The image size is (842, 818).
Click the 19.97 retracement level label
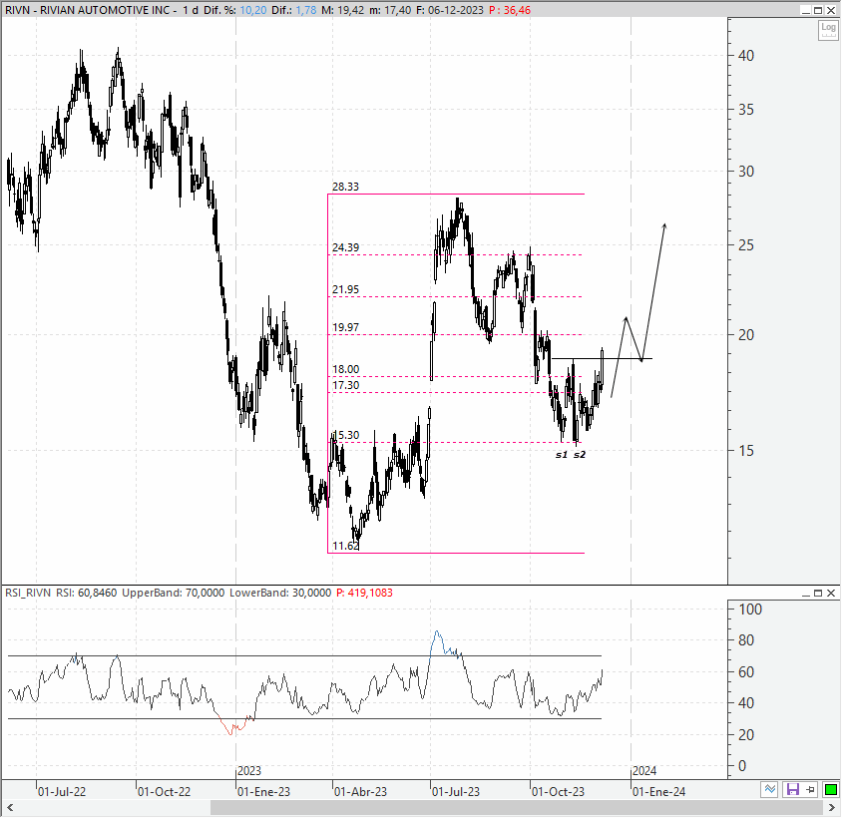pos(345,327)
